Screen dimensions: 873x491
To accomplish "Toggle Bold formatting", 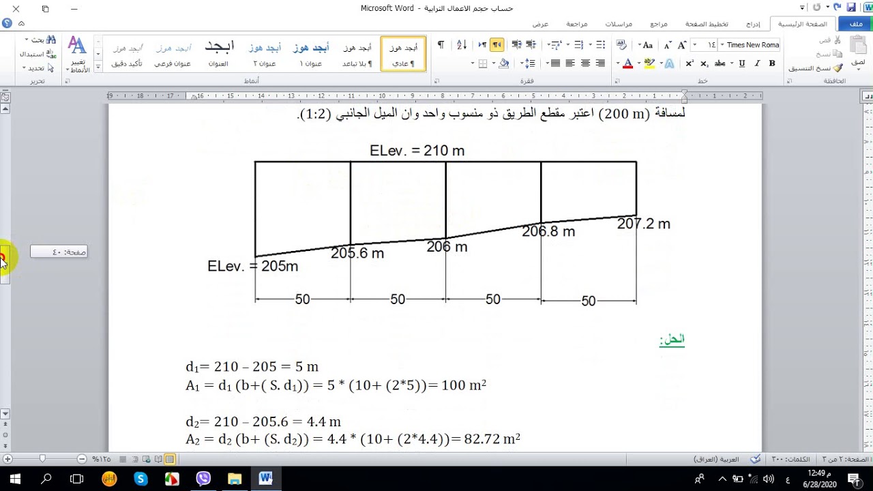I will click(x=772, y=63).
